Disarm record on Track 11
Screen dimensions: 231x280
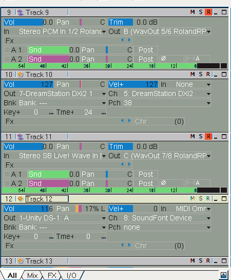coord(208,137)
